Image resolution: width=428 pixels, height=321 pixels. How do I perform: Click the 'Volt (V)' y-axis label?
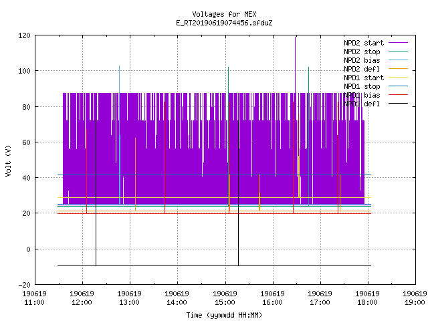coord(8,160)
